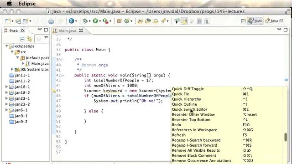Screen dimensions: 292x164
Task: Select the Jan9-1 project folder
Action: click(18, 116)
